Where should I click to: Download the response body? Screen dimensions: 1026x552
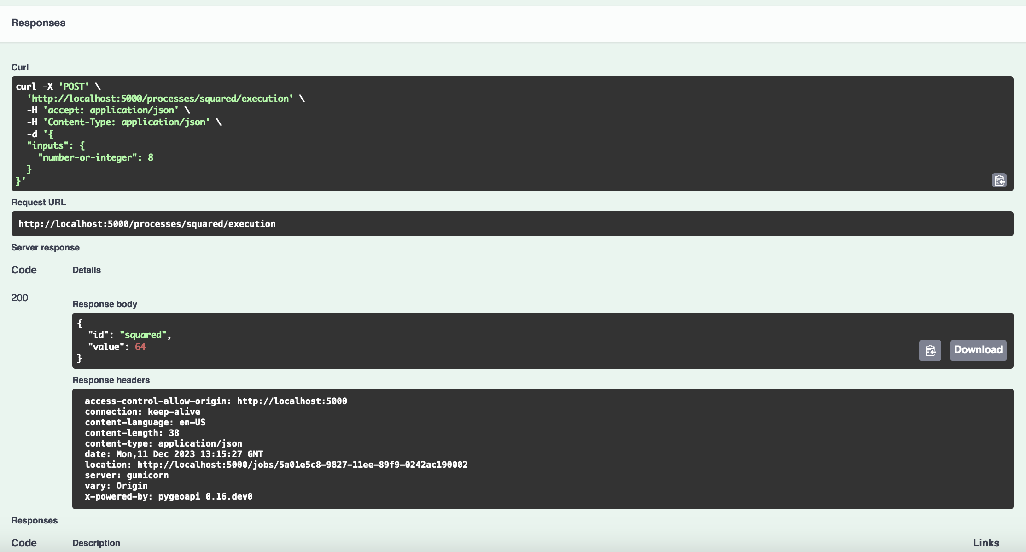(x=978, y=350)
